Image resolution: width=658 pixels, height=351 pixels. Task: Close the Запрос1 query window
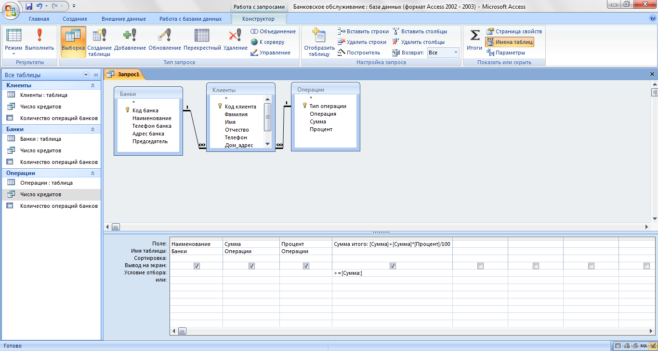[x=652, y=74]
